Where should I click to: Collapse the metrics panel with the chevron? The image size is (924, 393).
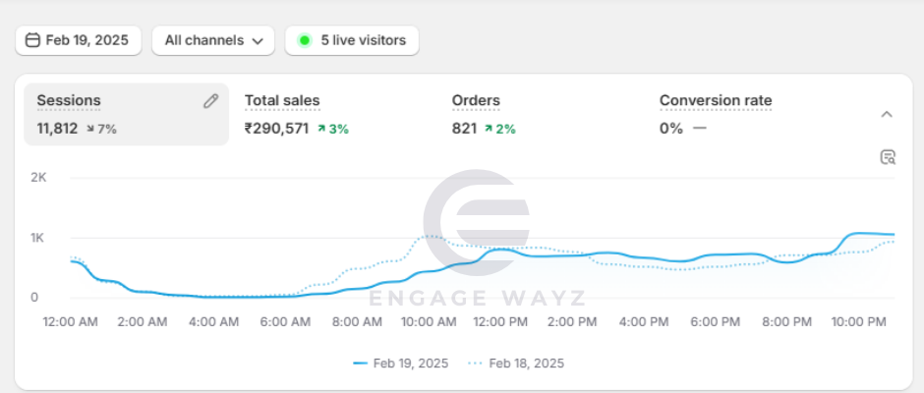click(887, 114)
